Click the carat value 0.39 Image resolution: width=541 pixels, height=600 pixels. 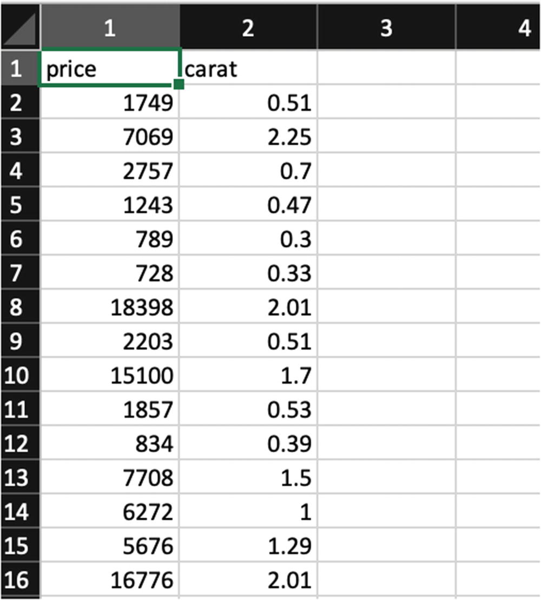(248, 444)
